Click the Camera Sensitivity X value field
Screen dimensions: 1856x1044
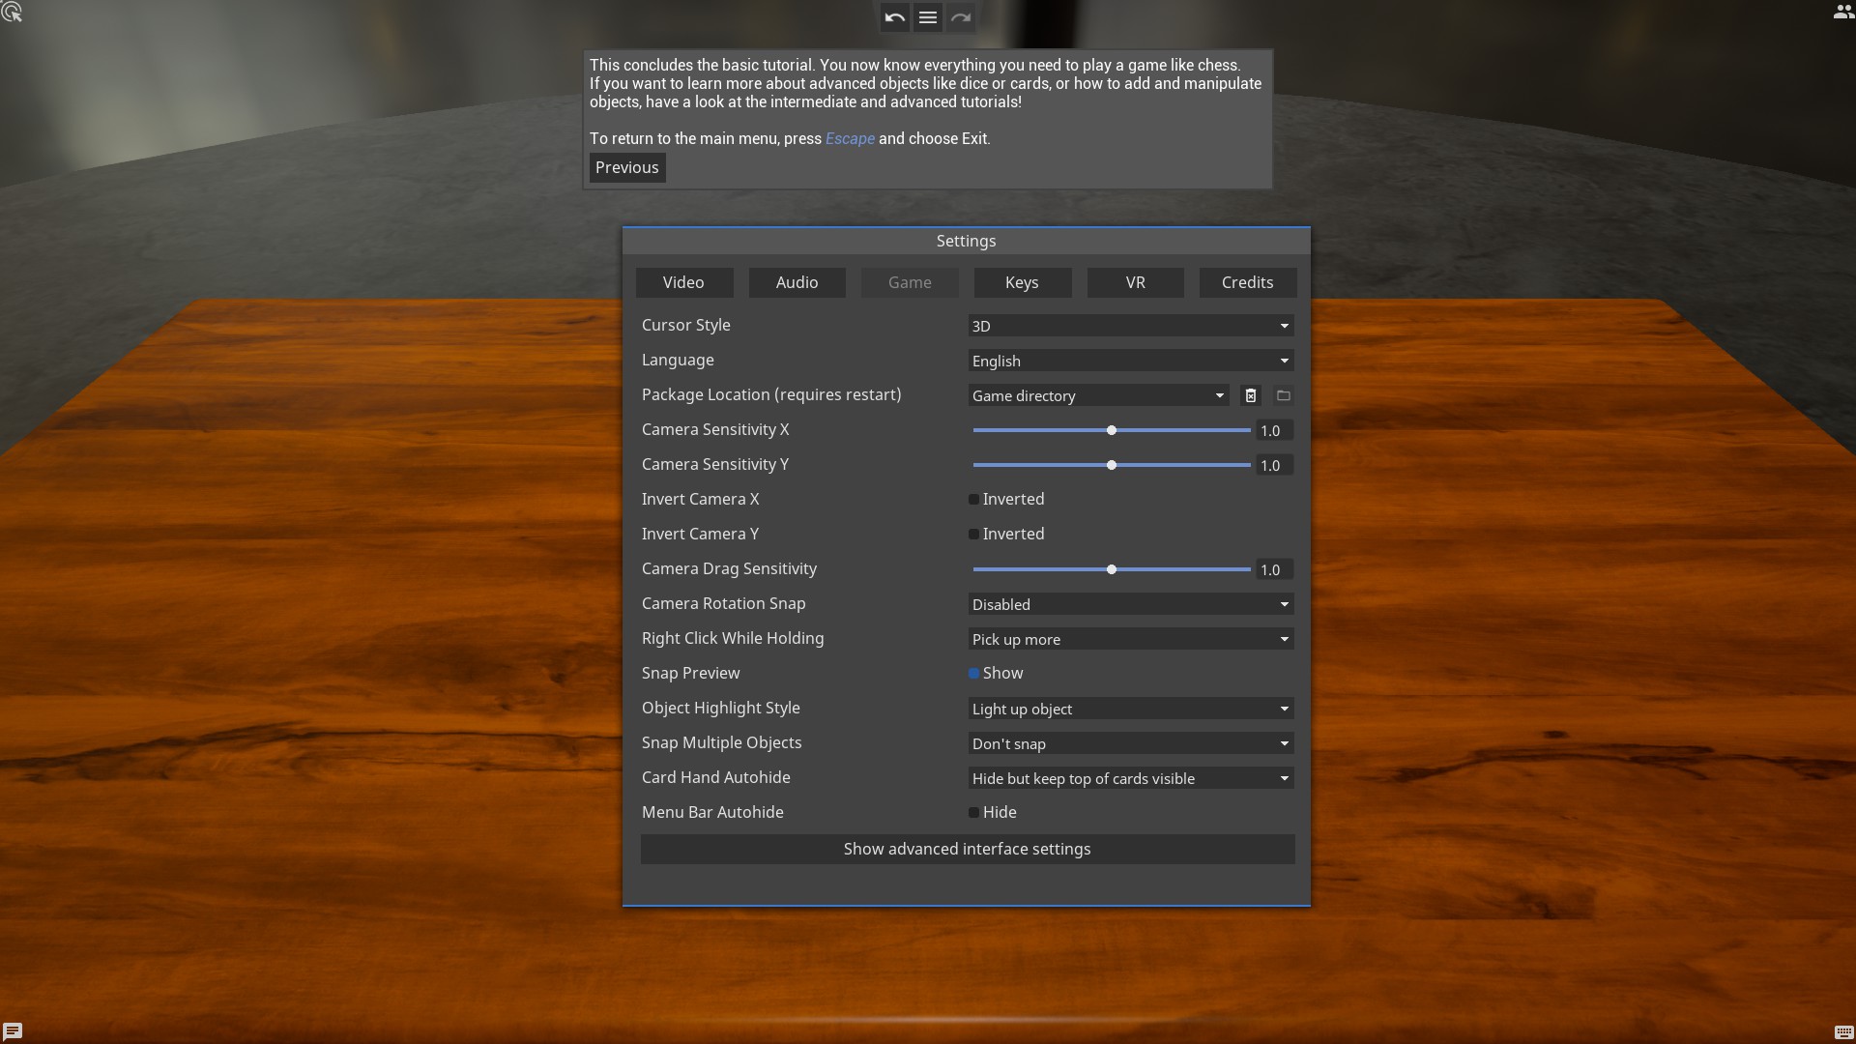[1273, 430]
